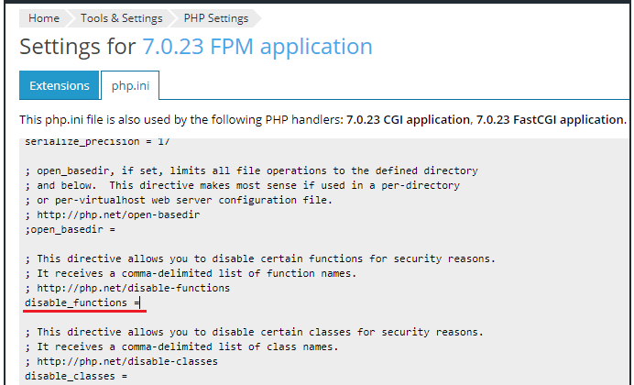Click the http://php.net/open-basedir comment line
Image resolution: width=634 pixels, height=385 pixels.
click(x=113, y=214)
